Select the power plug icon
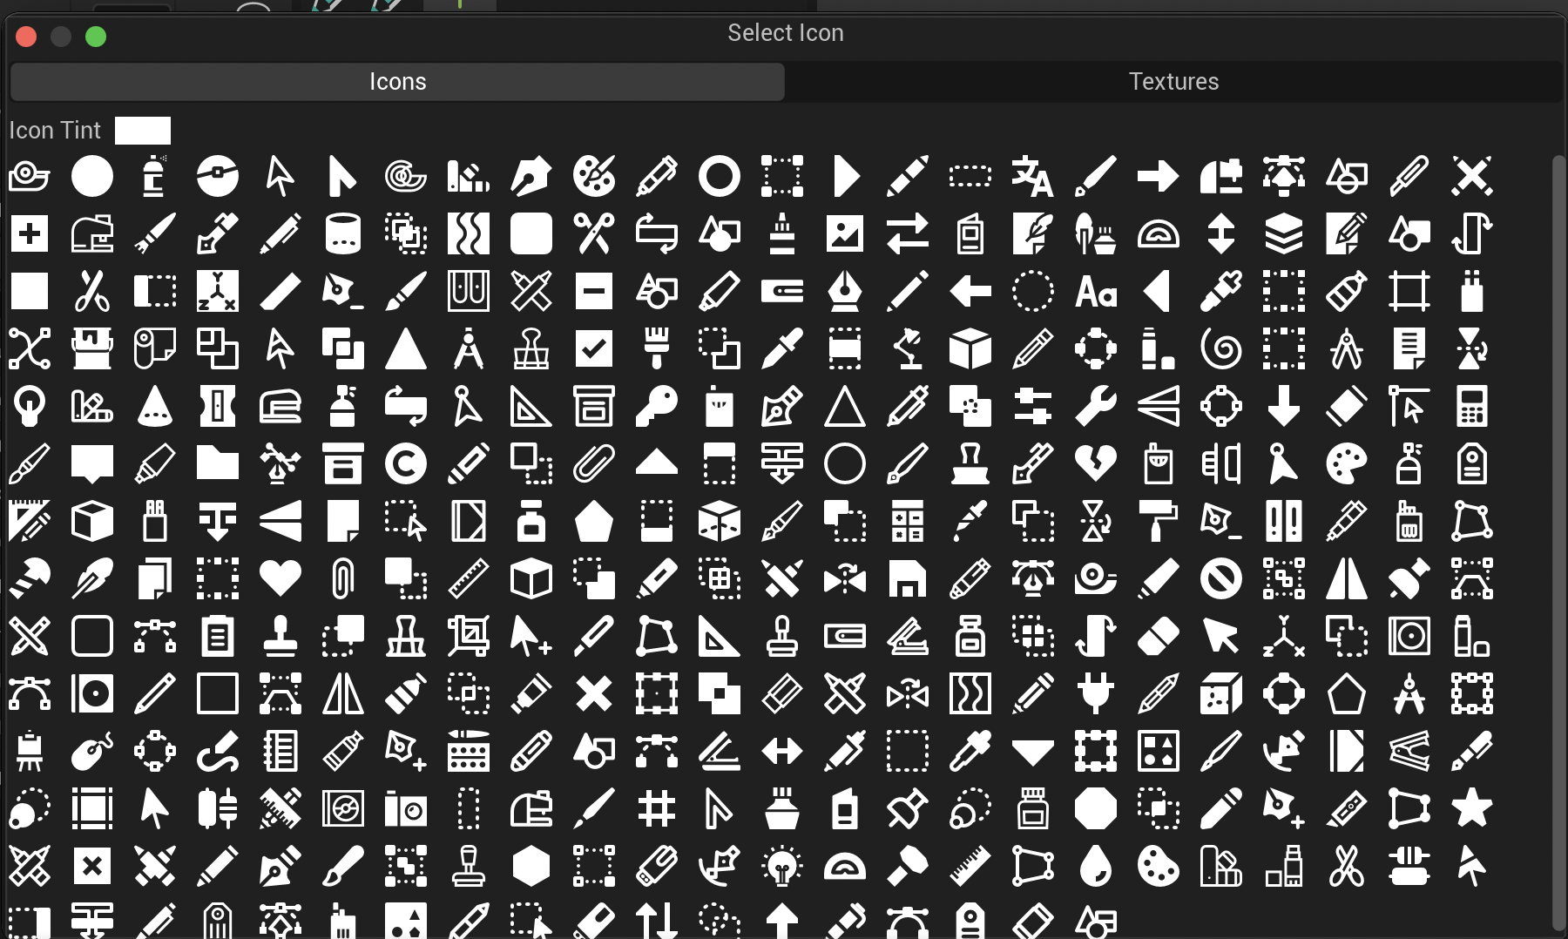The height and width of the screenshot is (939, 1568). tap(1096, 693)
